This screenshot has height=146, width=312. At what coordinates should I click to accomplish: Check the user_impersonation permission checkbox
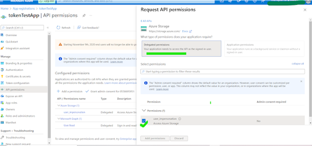144,120
